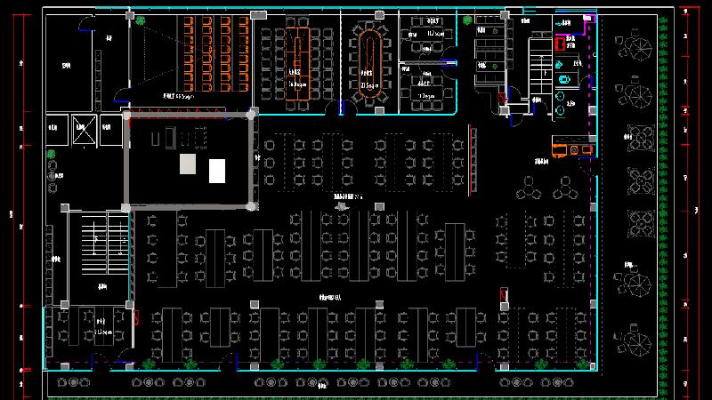The width and height of the screenshot is (712, 400).
Task: Click the green plant in training room corner
Action: pos(141,21)
